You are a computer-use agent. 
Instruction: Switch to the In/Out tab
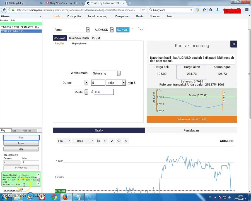[96, 38]
